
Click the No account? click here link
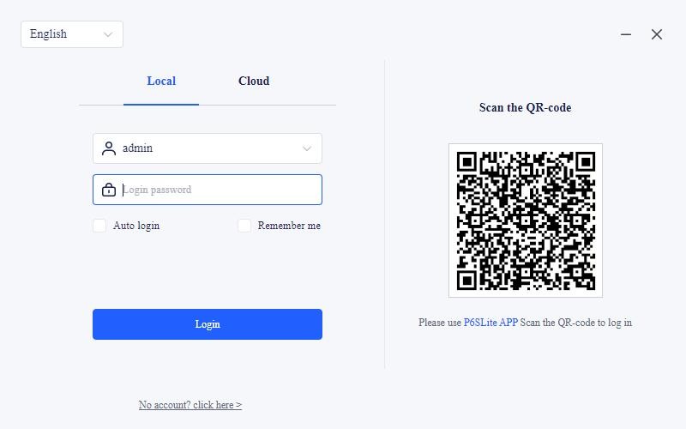pos(190,405)
